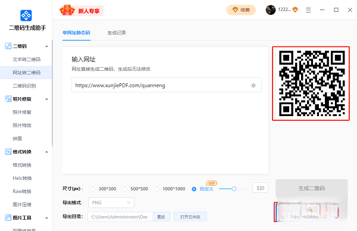Open the 照片修复 sub-item
357x231 pixels.
click(22, 113)
